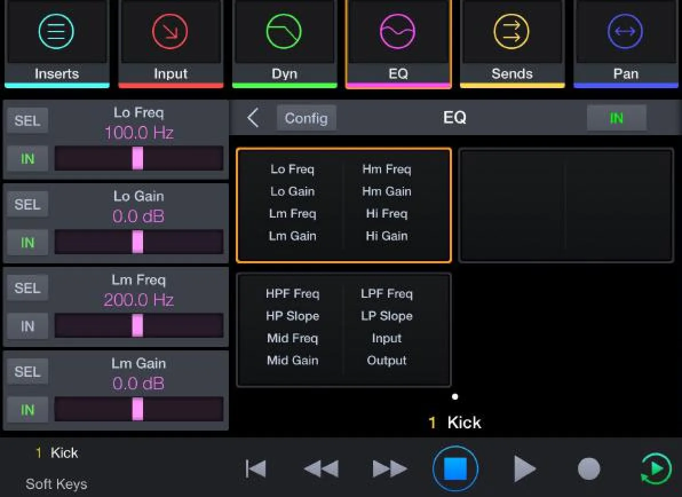Click the centered 1 Kick channel label
Viewport: 682px width, 497px height.
(455, 423)
